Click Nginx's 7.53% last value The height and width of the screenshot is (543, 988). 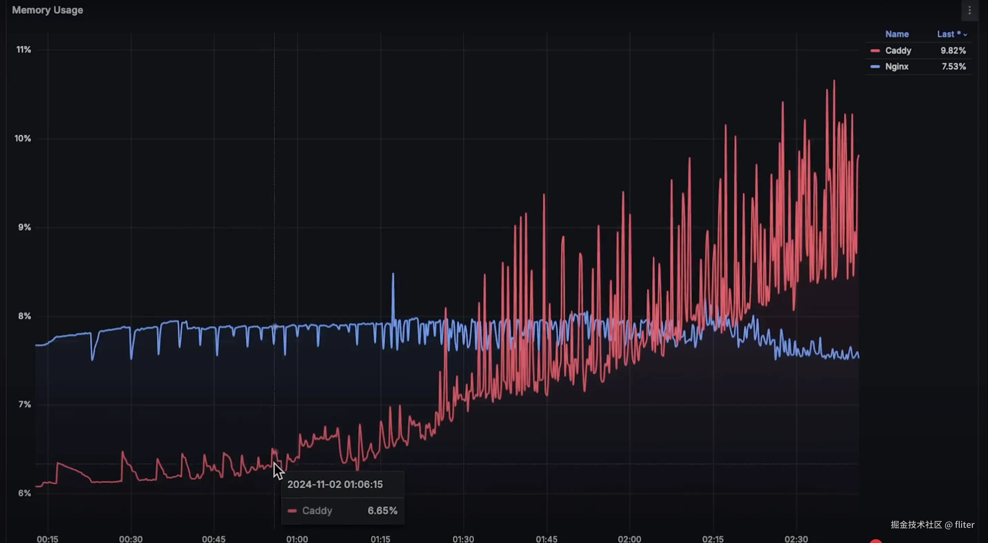coord(954,66)
